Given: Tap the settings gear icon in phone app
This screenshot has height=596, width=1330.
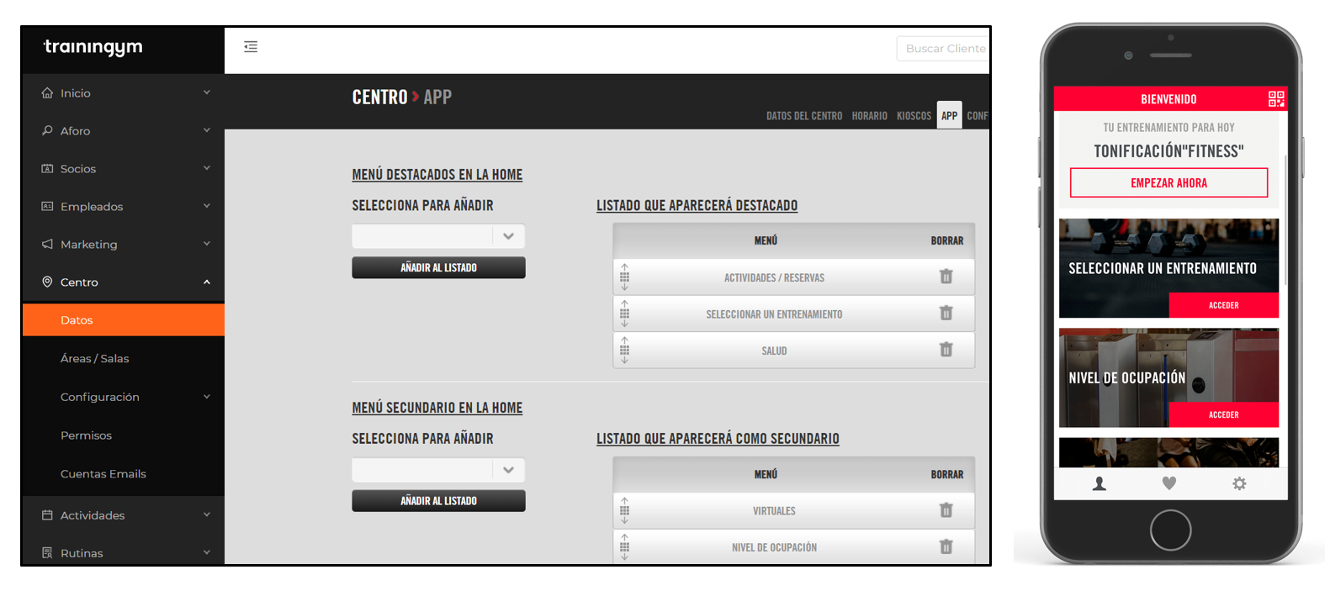Looking at the screenshot, I should 1239,483.
